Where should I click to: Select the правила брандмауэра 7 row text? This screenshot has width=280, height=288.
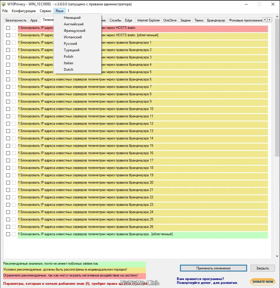85,87
